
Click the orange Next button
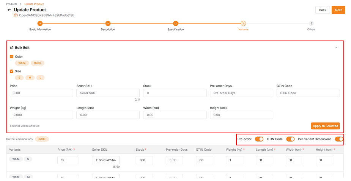coord(338,10)
